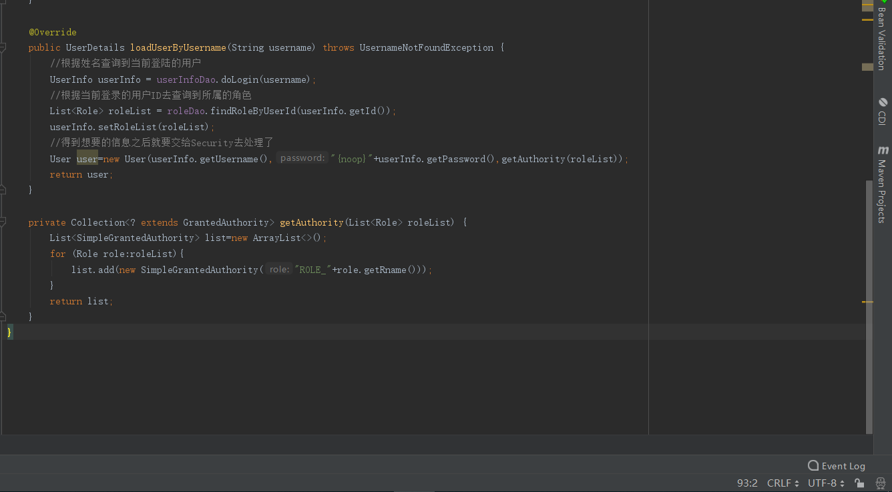This screenshot has width=892, height=492.
Task: Open the Event Log
Action: pos(837,465)
